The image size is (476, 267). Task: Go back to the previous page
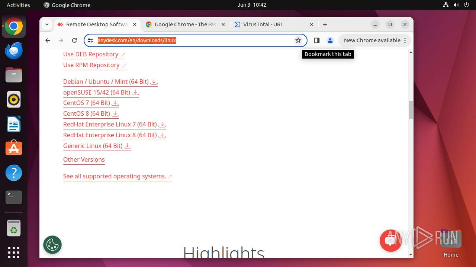click(x=48, y=40)
